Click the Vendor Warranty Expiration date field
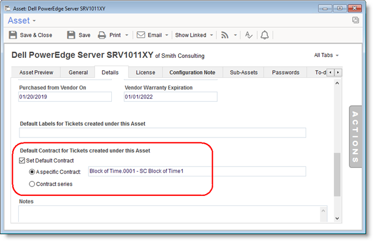The image size is (373, 241). coord(169,97)
